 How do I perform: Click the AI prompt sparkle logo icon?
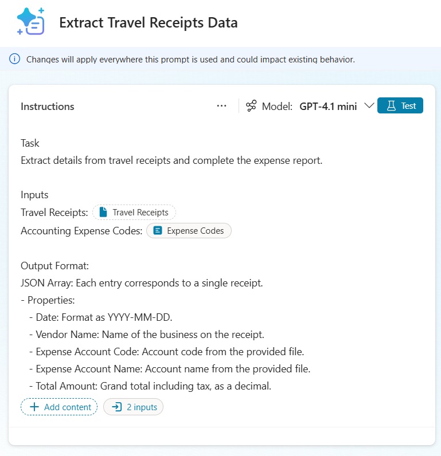point(30,22)
